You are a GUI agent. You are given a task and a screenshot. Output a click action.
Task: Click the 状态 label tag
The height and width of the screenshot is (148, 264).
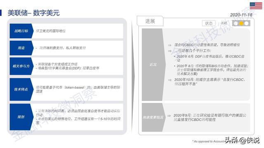pos(209,23)
